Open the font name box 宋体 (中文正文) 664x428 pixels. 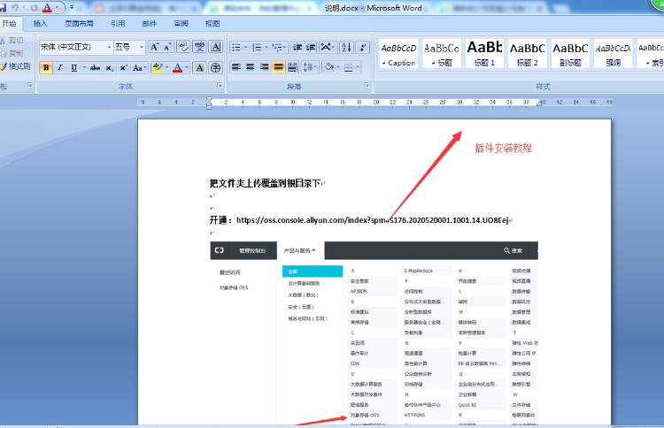coord(76,47)
